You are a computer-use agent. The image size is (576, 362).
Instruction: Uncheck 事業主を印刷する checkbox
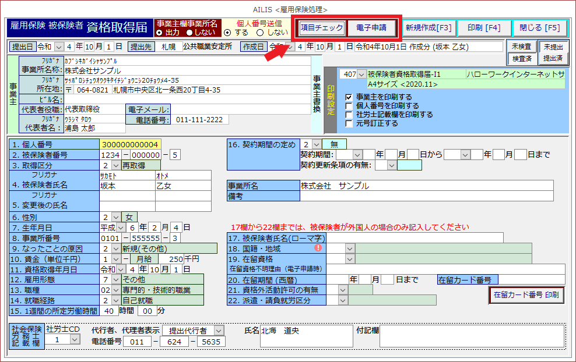349,97
